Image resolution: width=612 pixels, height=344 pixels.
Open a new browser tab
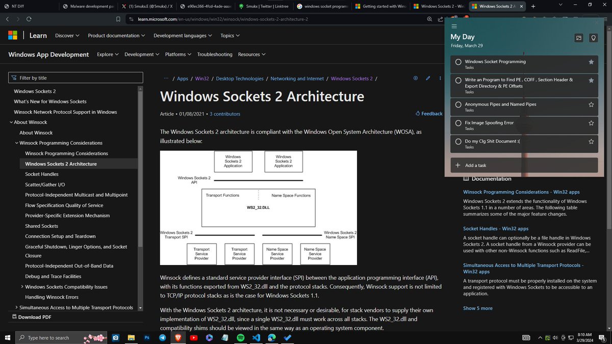tap(533, 6)
